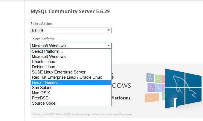Choose the 'Select Platform…' placeholder option
Screen dimensions: 203x121
pyautogui.click(x=71, y=51)
